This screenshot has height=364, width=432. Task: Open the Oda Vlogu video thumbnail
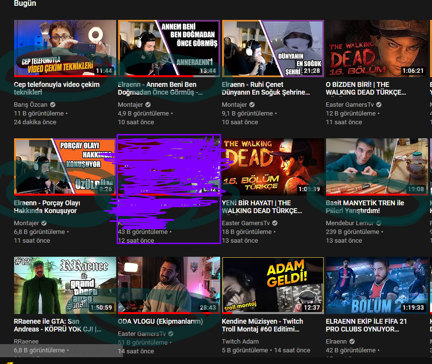169,285
